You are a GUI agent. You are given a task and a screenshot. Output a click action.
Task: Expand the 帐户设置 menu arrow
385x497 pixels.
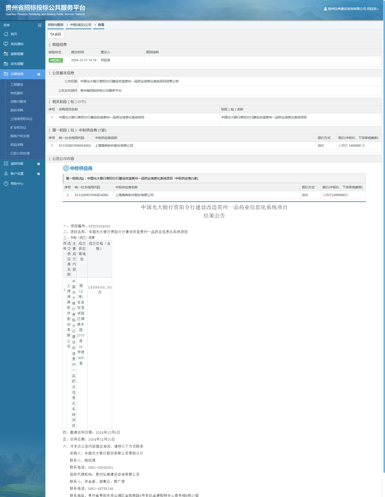click(x=39, y=174)
